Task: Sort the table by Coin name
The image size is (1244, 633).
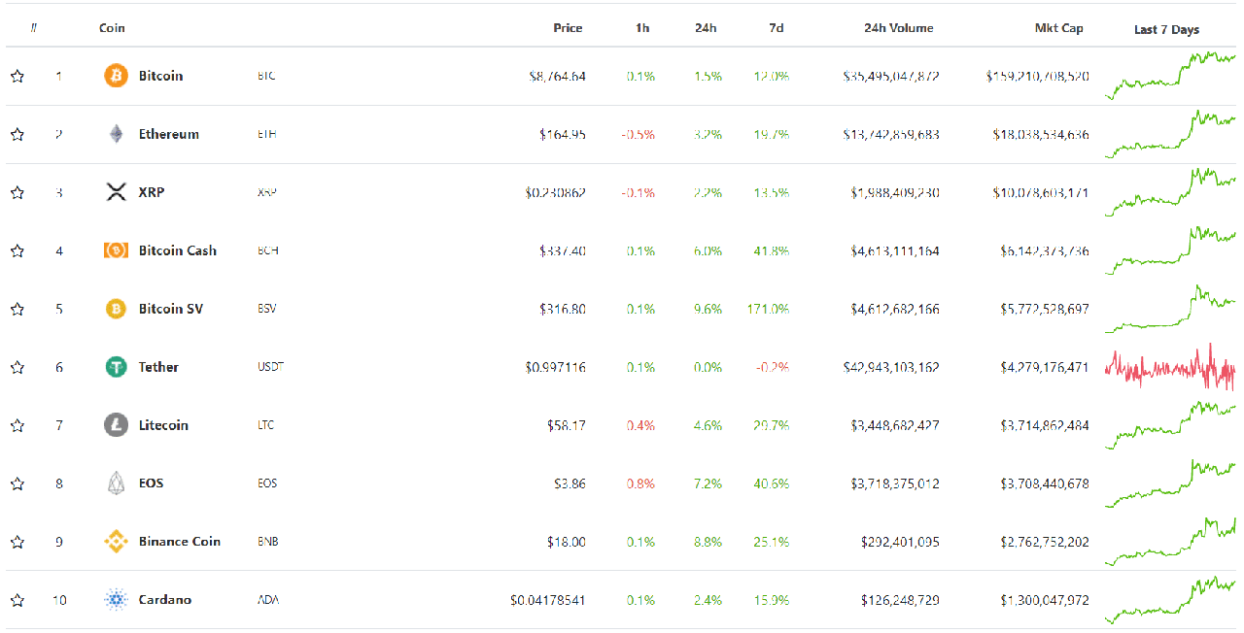Action: [112, 28]
